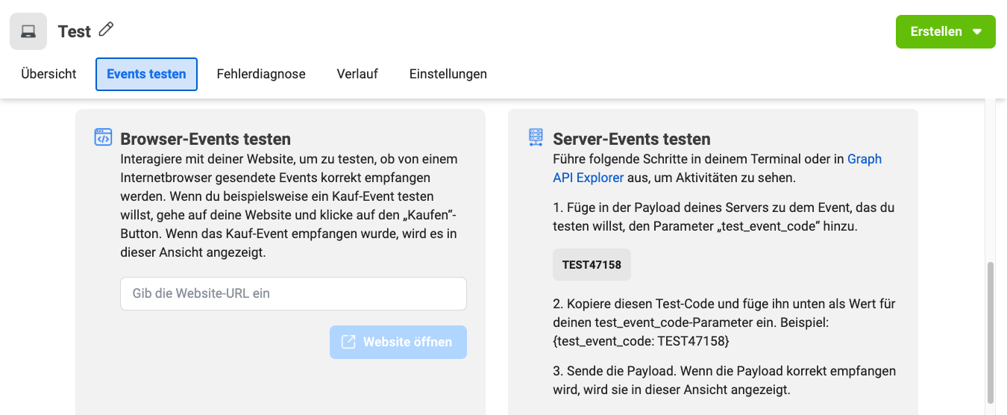The image size is (1007, 415).
Task: Copy the TEST47158 code chip
Action: [x=592, y=264]
